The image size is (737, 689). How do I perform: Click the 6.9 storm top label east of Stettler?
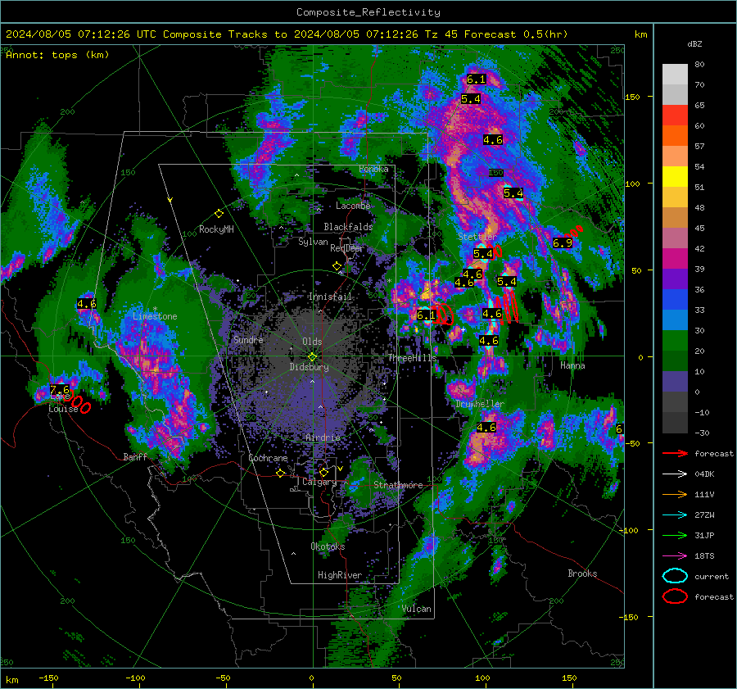click(563, 243)
